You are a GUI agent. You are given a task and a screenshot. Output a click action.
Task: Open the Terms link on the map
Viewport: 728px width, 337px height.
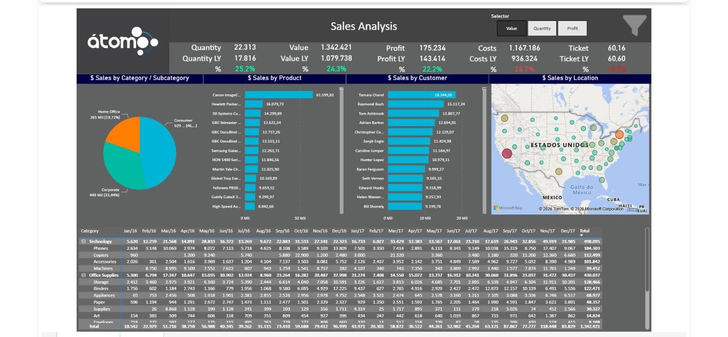click(631, 209)
